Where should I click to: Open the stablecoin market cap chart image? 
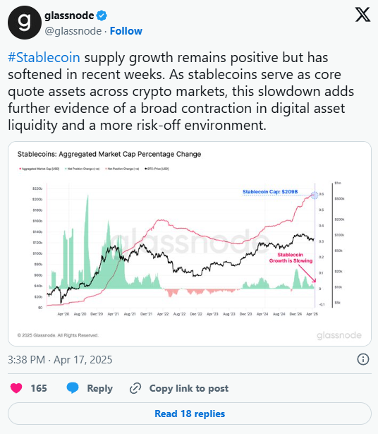click(190, 243)
